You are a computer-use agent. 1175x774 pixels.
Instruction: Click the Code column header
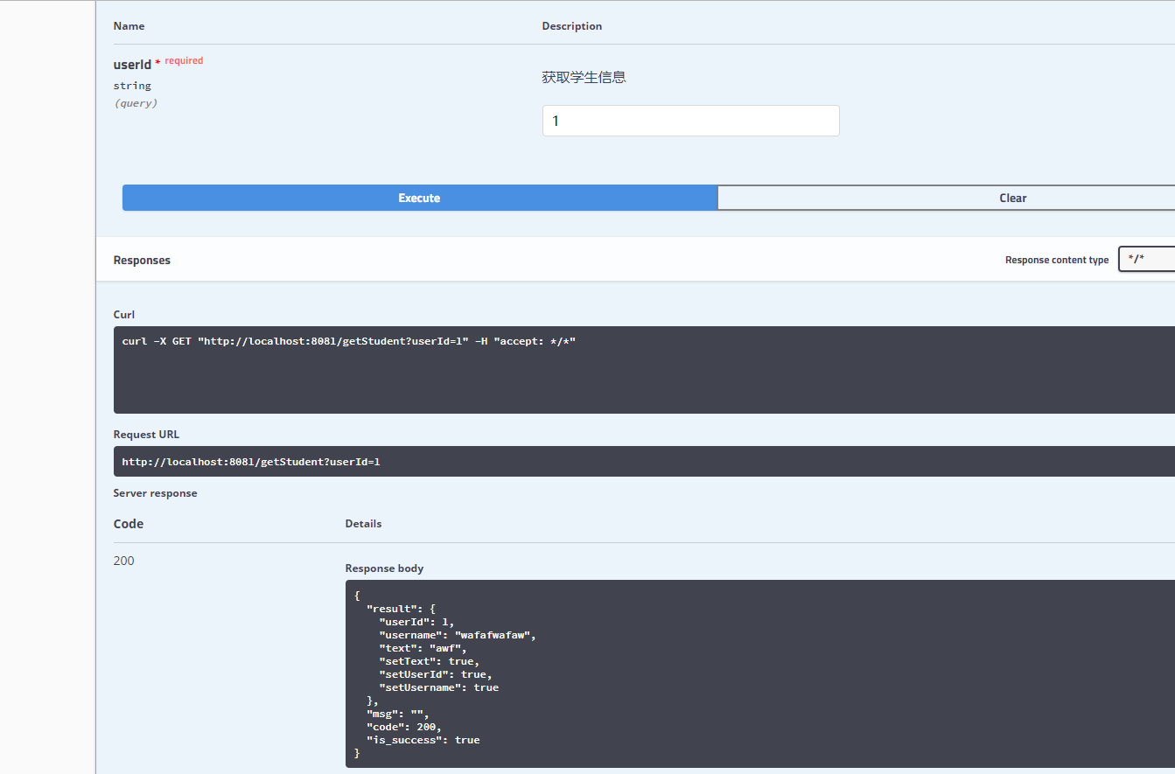129,524
